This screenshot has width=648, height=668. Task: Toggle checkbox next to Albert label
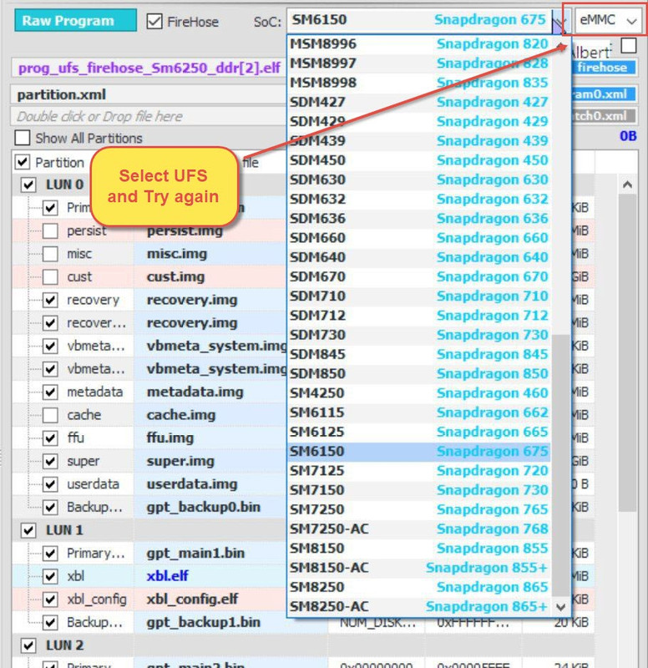click(629, 46)
